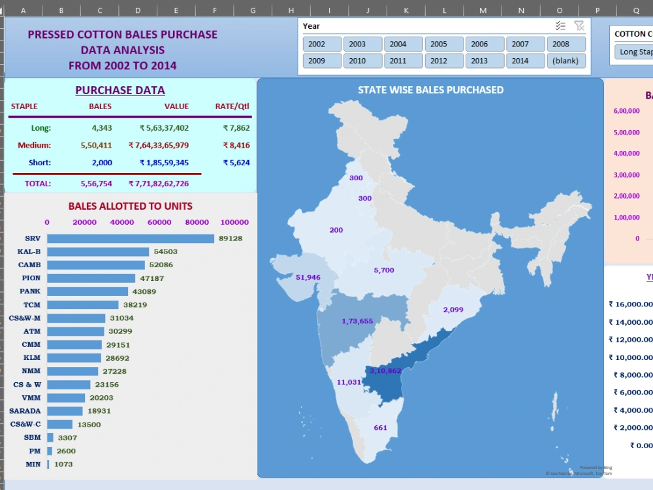Click the 2,099 state map label
The image size is (653, 490).
(x=453, y=310)
